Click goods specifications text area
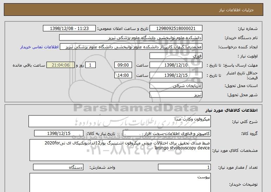 (120, 150)
